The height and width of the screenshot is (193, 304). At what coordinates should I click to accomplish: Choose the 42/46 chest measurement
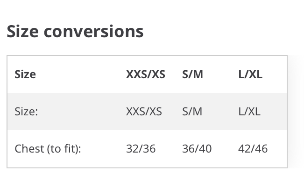coord(253,149)
